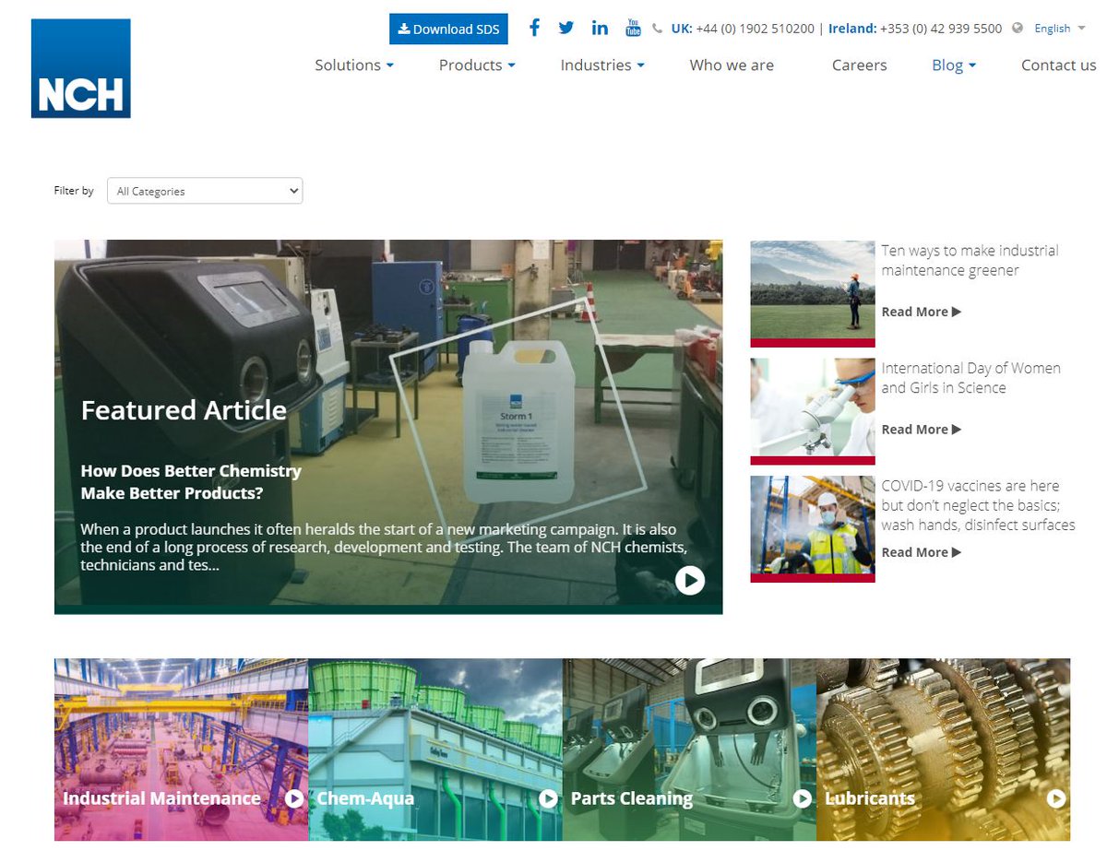Click the Parts Cleaning arrow icon
The height and width of the screenshot is (850, 1107).
click(803, 798)
